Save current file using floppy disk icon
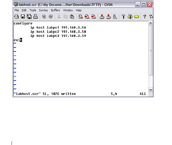Image resolution: width=172 pixels, height=145 pixels. (x=23, y=17)
